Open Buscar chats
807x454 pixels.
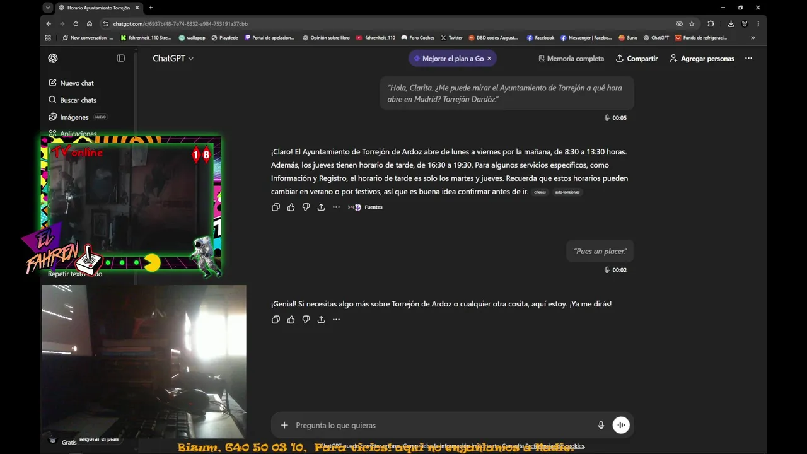click(x=73, y=100)
